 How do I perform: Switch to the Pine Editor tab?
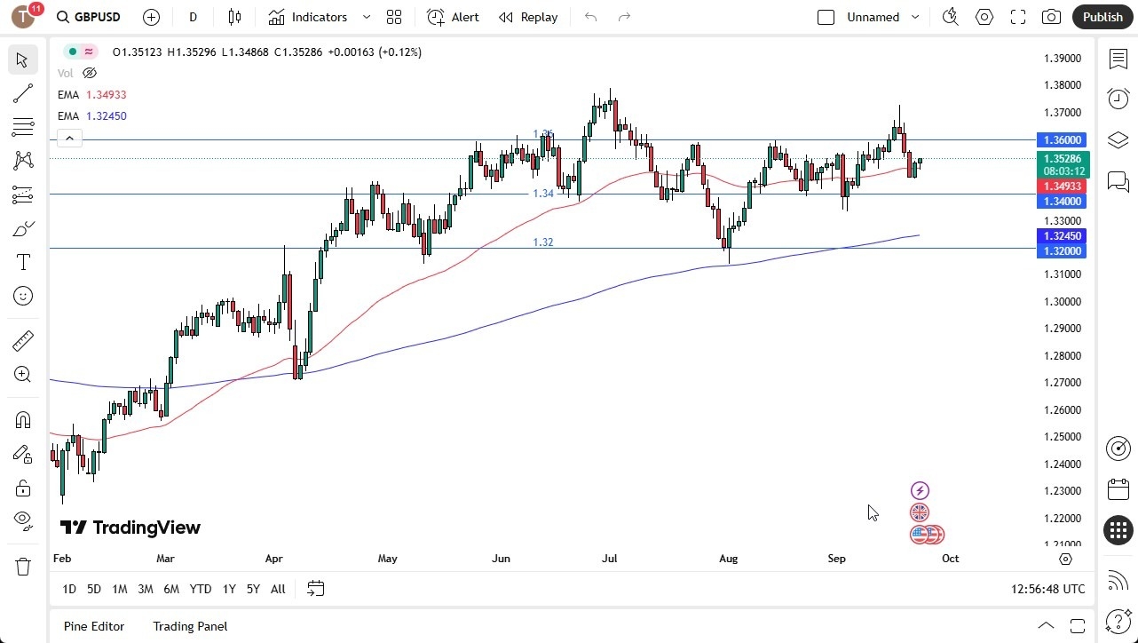click(x=93, y=626)
